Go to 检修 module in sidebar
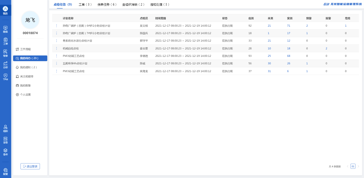This screenshot has width=364, height=178. [5, 53]
